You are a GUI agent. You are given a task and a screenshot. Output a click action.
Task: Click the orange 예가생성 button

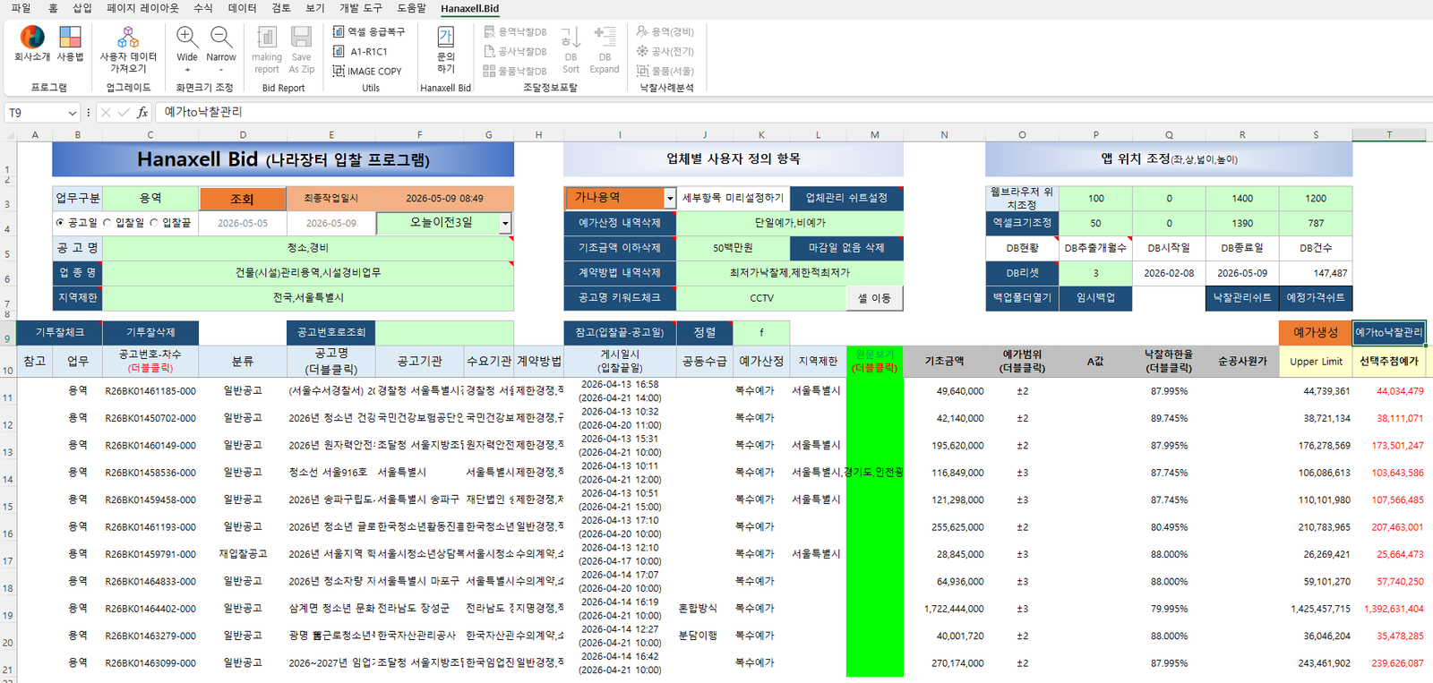click(1315, 332)
